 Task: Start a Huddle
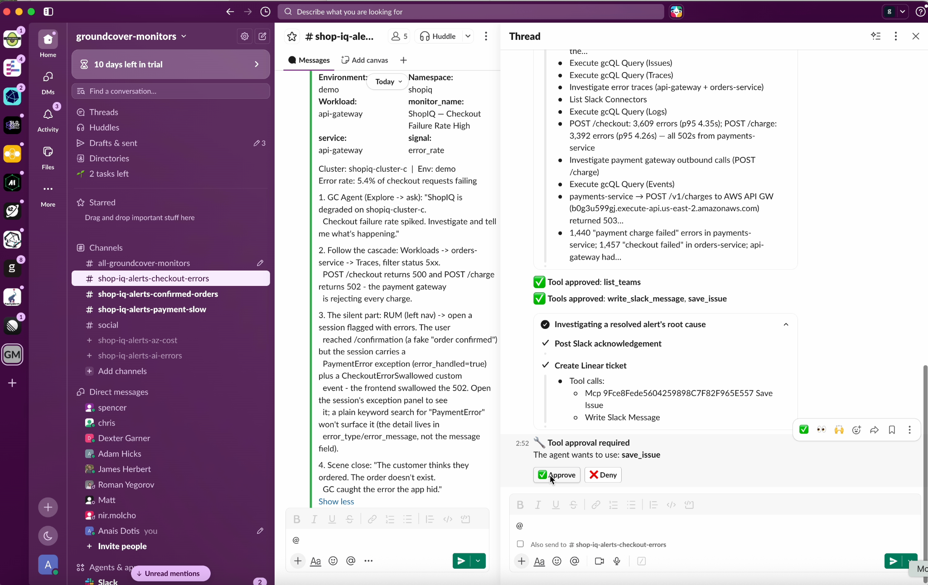point(437,36)
